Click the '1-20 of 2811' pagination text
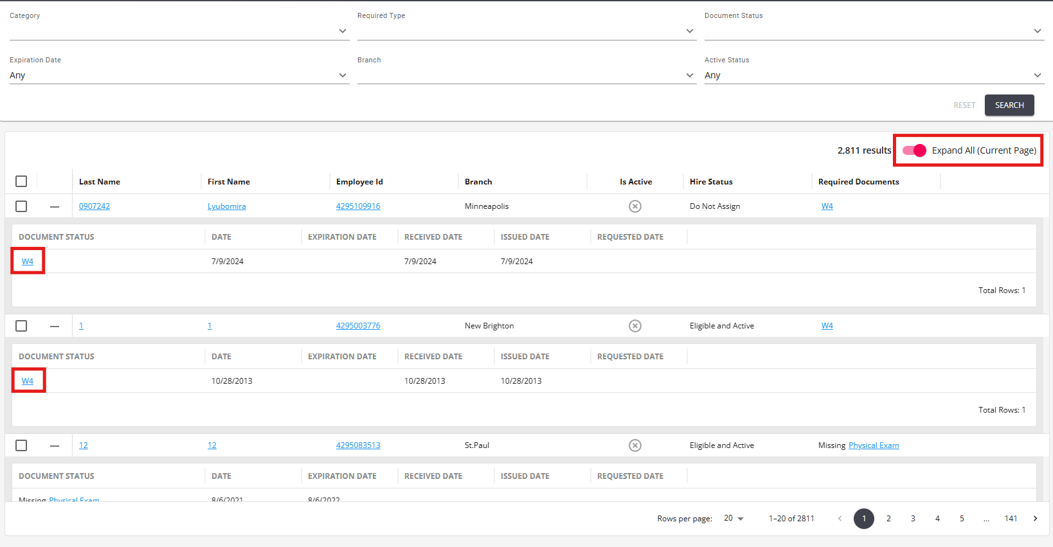 (x=791, y=519)
